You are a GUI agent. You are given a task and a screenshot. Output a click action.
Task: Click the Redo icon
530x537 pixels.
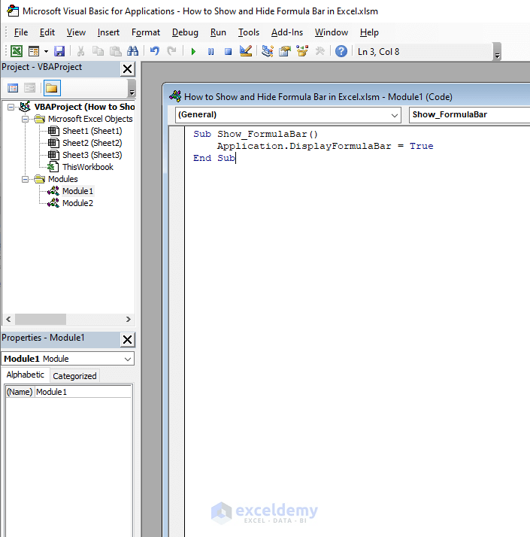(171, 51)
